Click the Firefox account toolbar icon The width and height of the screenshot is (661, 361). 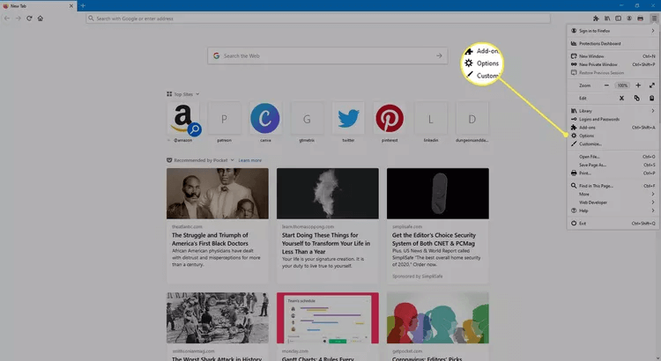click(629, 18)
